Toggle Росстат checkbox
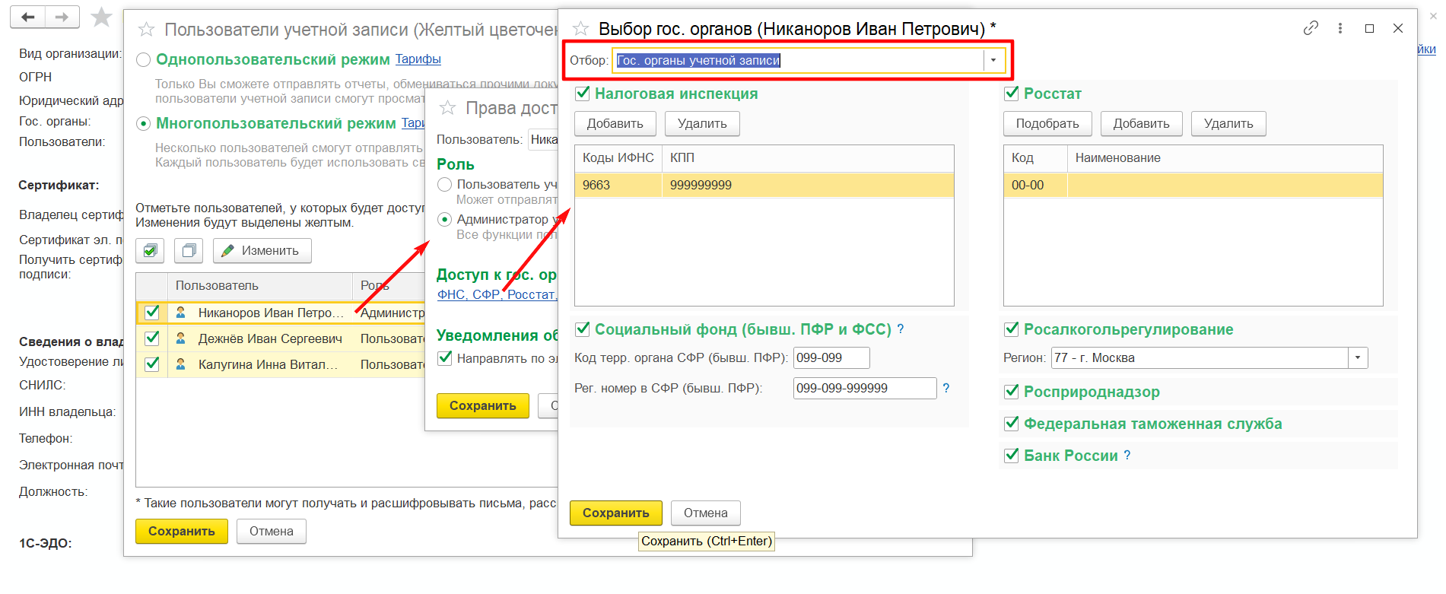Image resolution: width=1446 pixels, height=594 pixels. pos(1012,94)
